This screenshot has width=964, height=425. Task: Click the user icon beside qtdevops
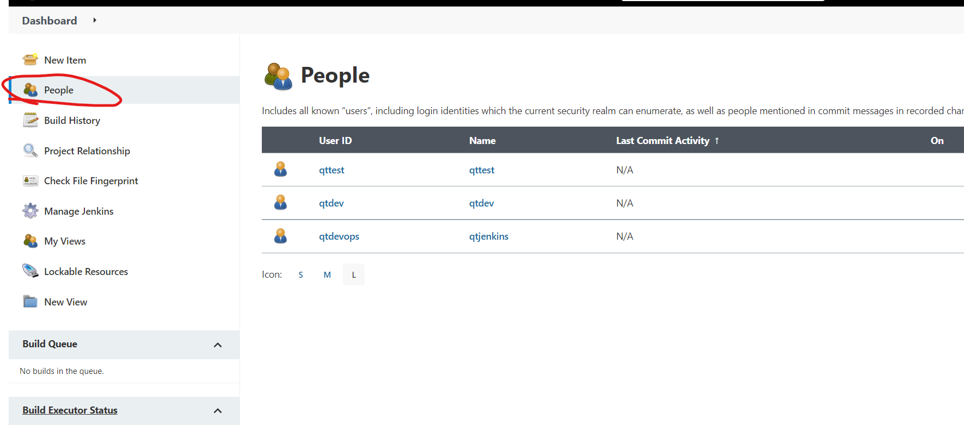(280, 236)
